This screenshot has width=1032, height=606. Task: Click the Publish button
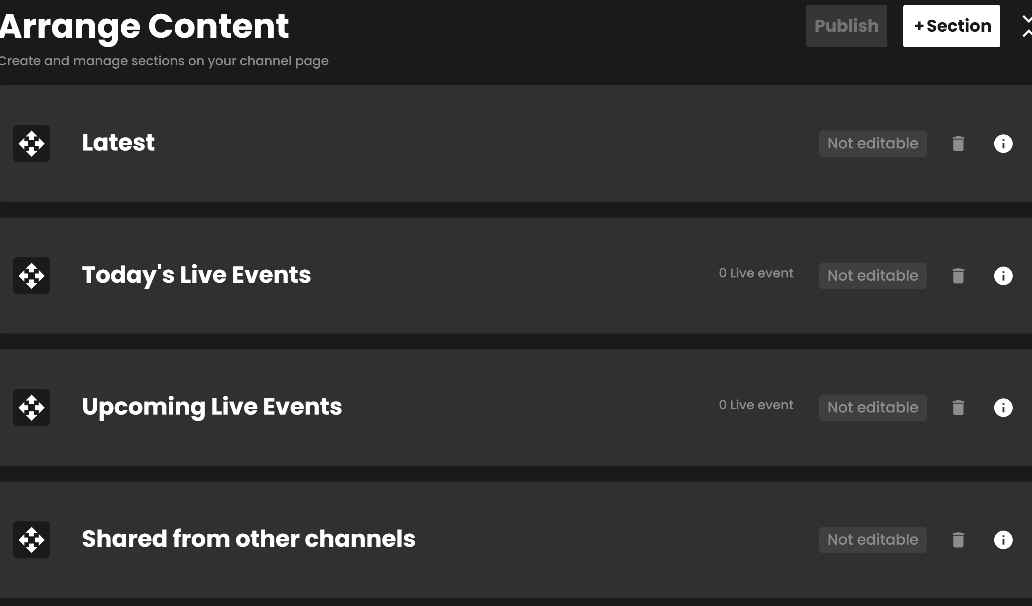[x=846, y=26]
